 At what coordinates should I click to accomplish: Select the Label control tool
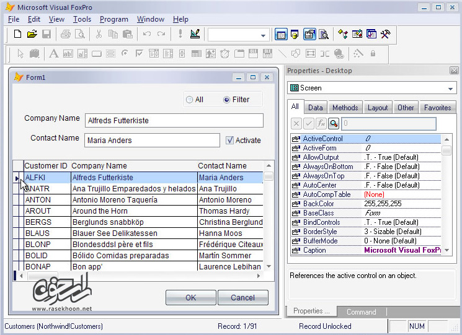tap(53, 53)
